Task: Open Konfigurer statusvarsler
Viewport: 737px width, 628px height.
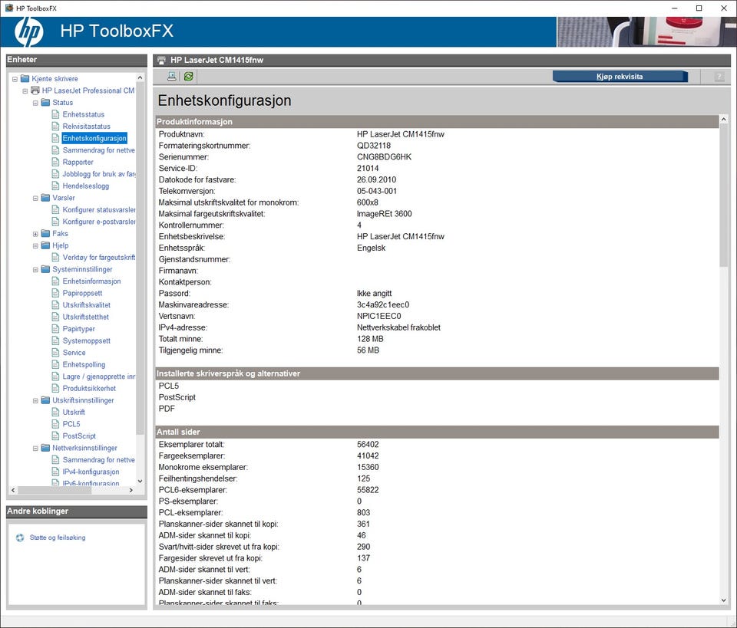Action: (99, 209)
